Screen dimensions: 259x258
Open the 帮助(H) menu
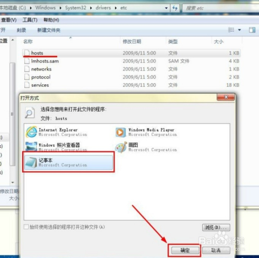51,20
